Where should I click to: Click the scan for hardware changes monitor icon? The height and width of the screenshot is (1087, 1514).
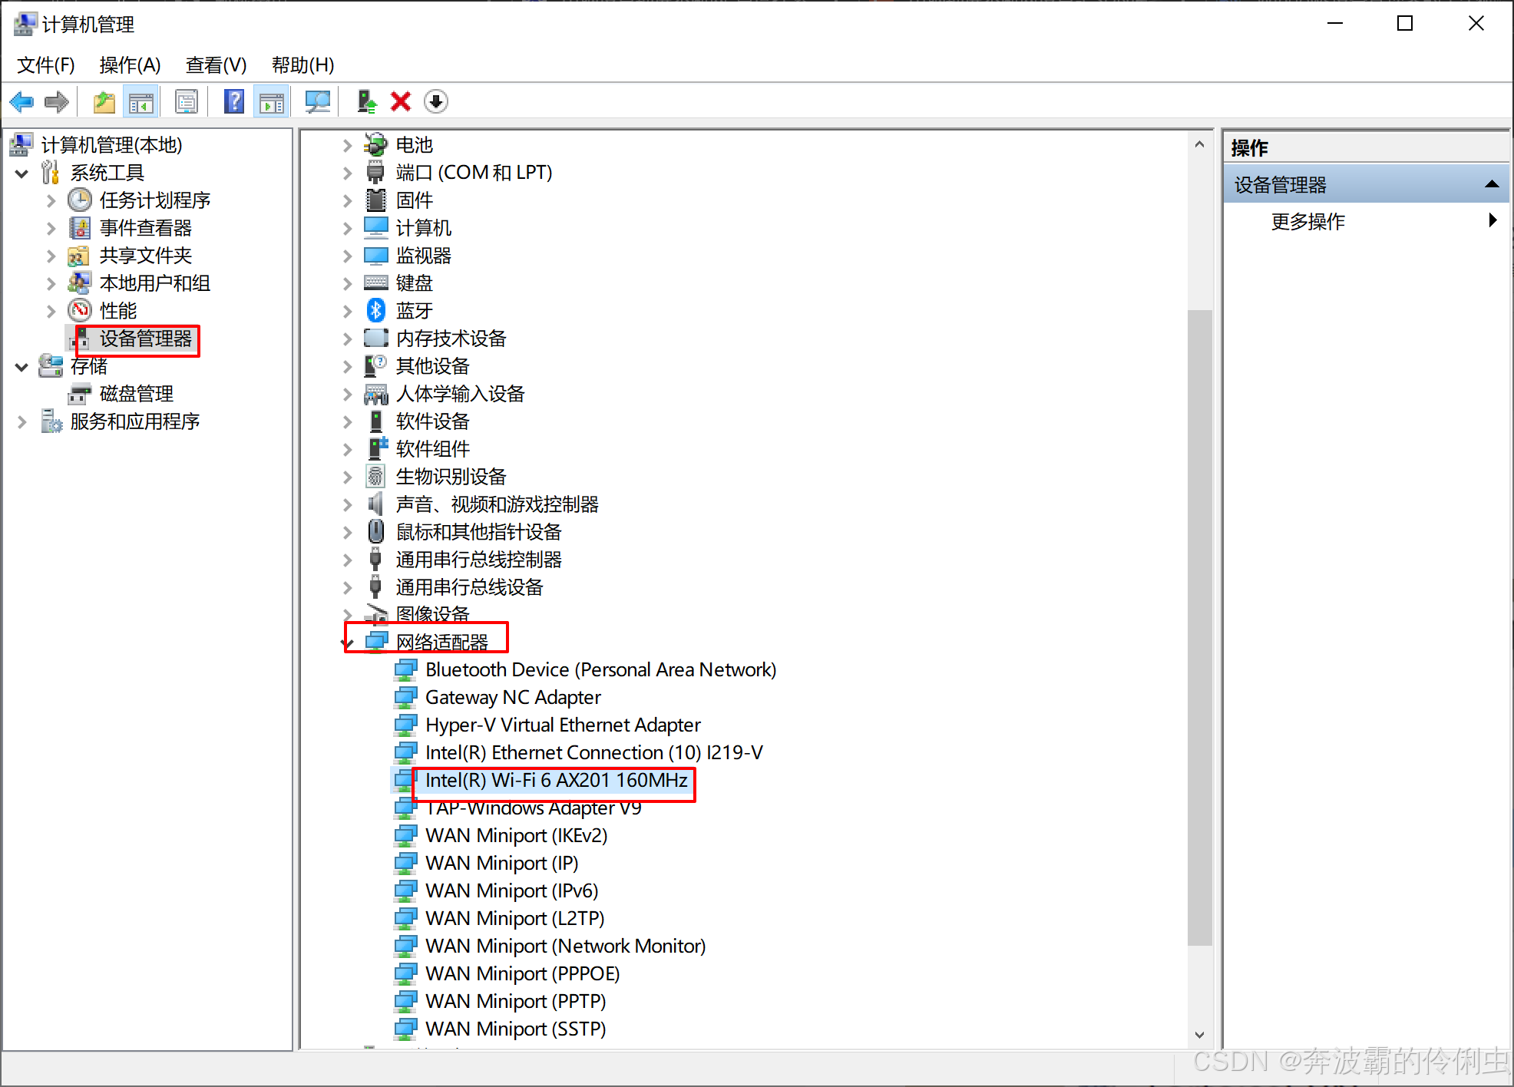317,101
